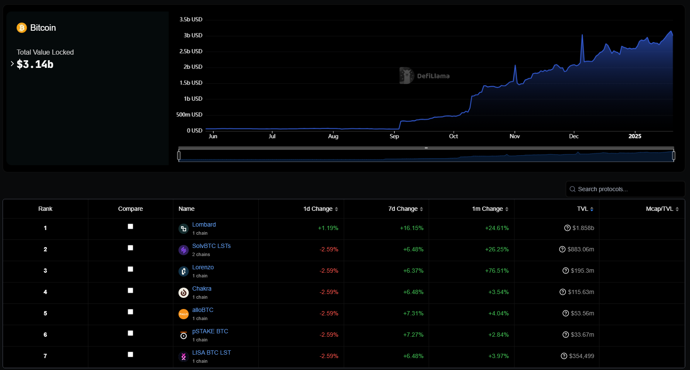Open the SolvBTC LSTs protocol link
690x370 pixels.
[x=211, y=246]
